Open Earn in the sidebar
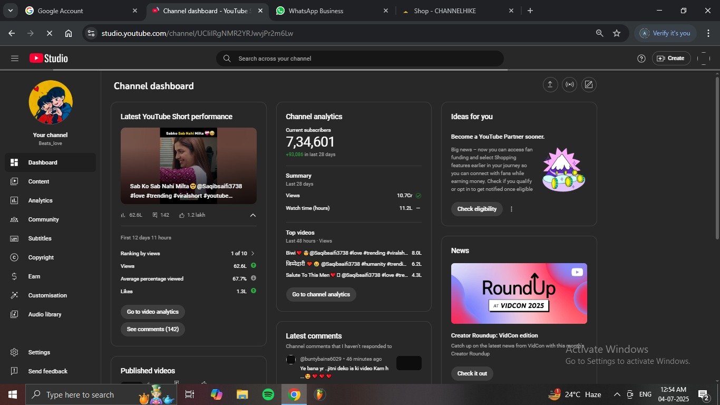The width and height of the screenshot is (720, 405). (x=50, y=276)
